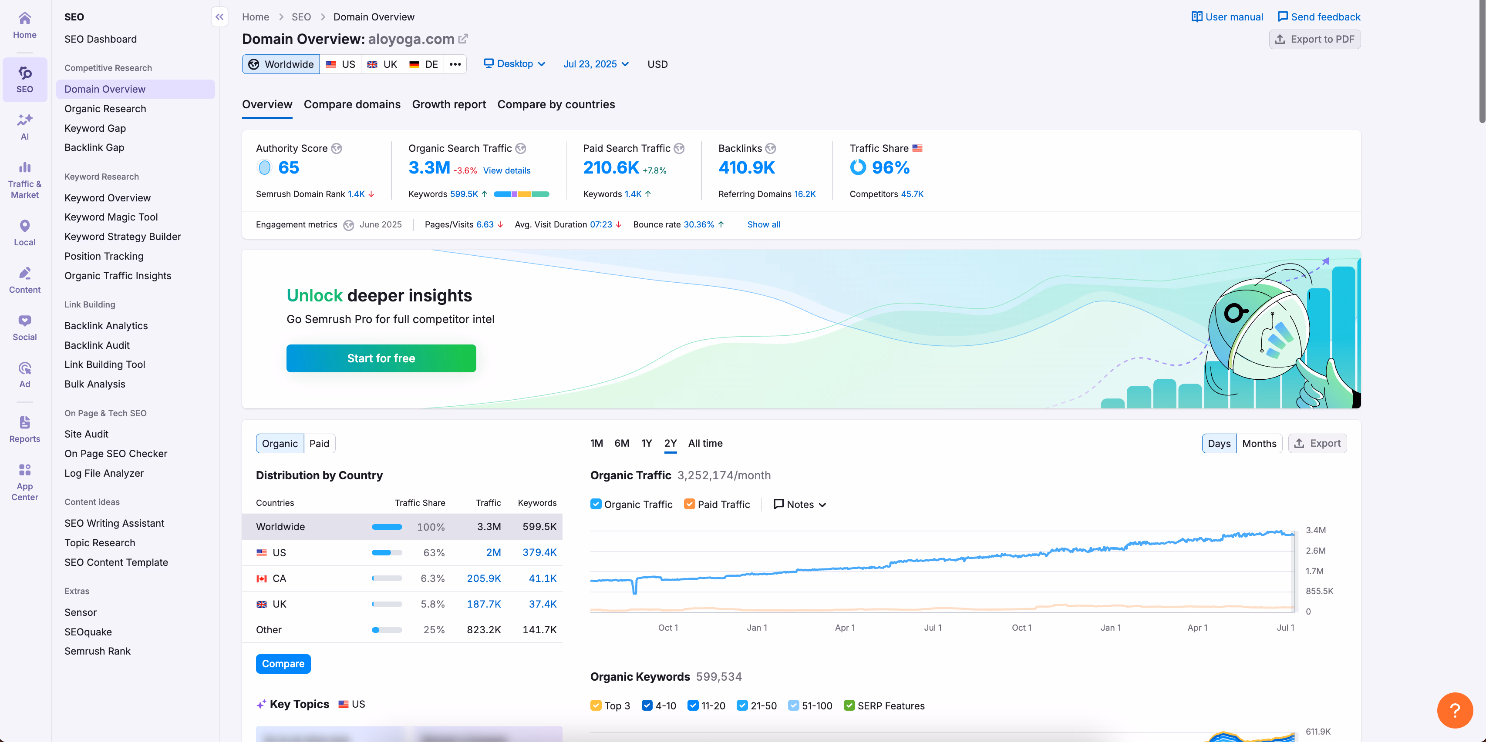
Task: Toggle the 11-20 keywords checkbox
Action: tap(694, 706)
